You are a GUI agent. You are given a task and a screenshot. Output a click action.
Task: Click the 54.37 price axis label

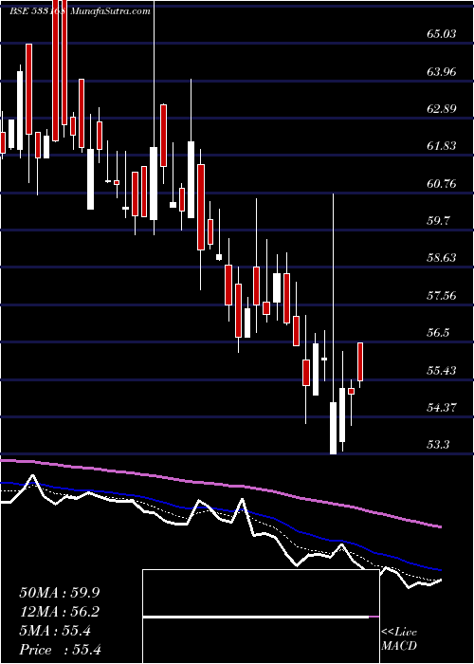[x=442, y=408]
